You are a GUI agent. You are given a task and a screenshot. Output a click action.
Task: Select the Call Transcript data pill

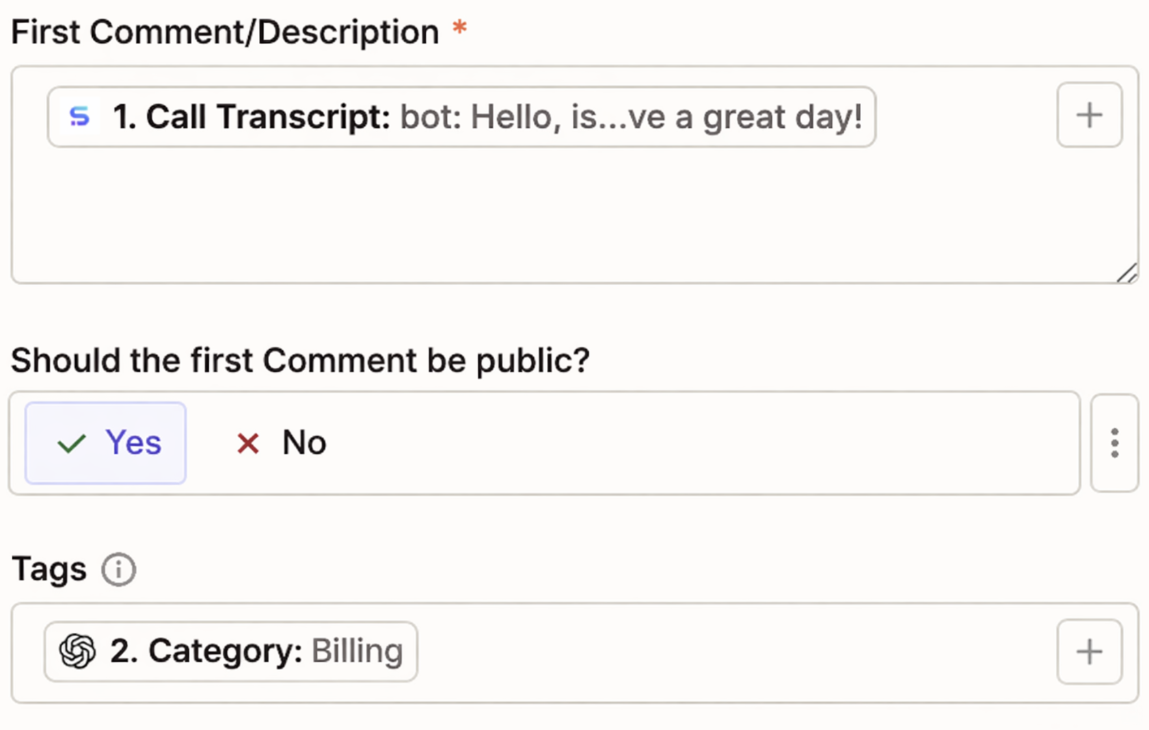click(461, 116)
